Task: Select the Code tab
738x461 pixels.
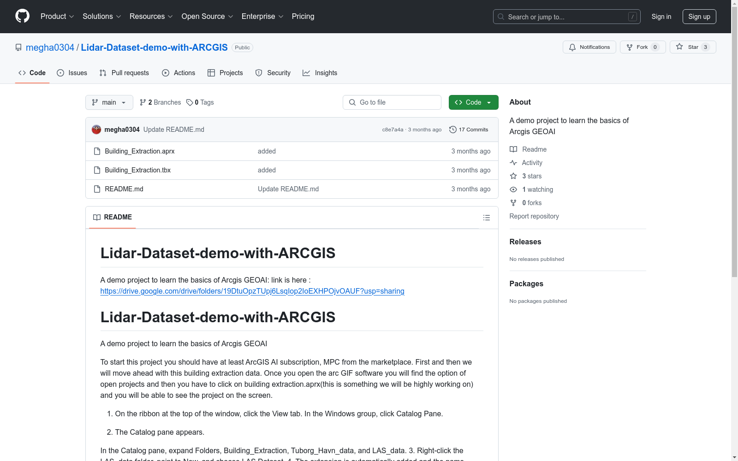Action: (32, 73)
